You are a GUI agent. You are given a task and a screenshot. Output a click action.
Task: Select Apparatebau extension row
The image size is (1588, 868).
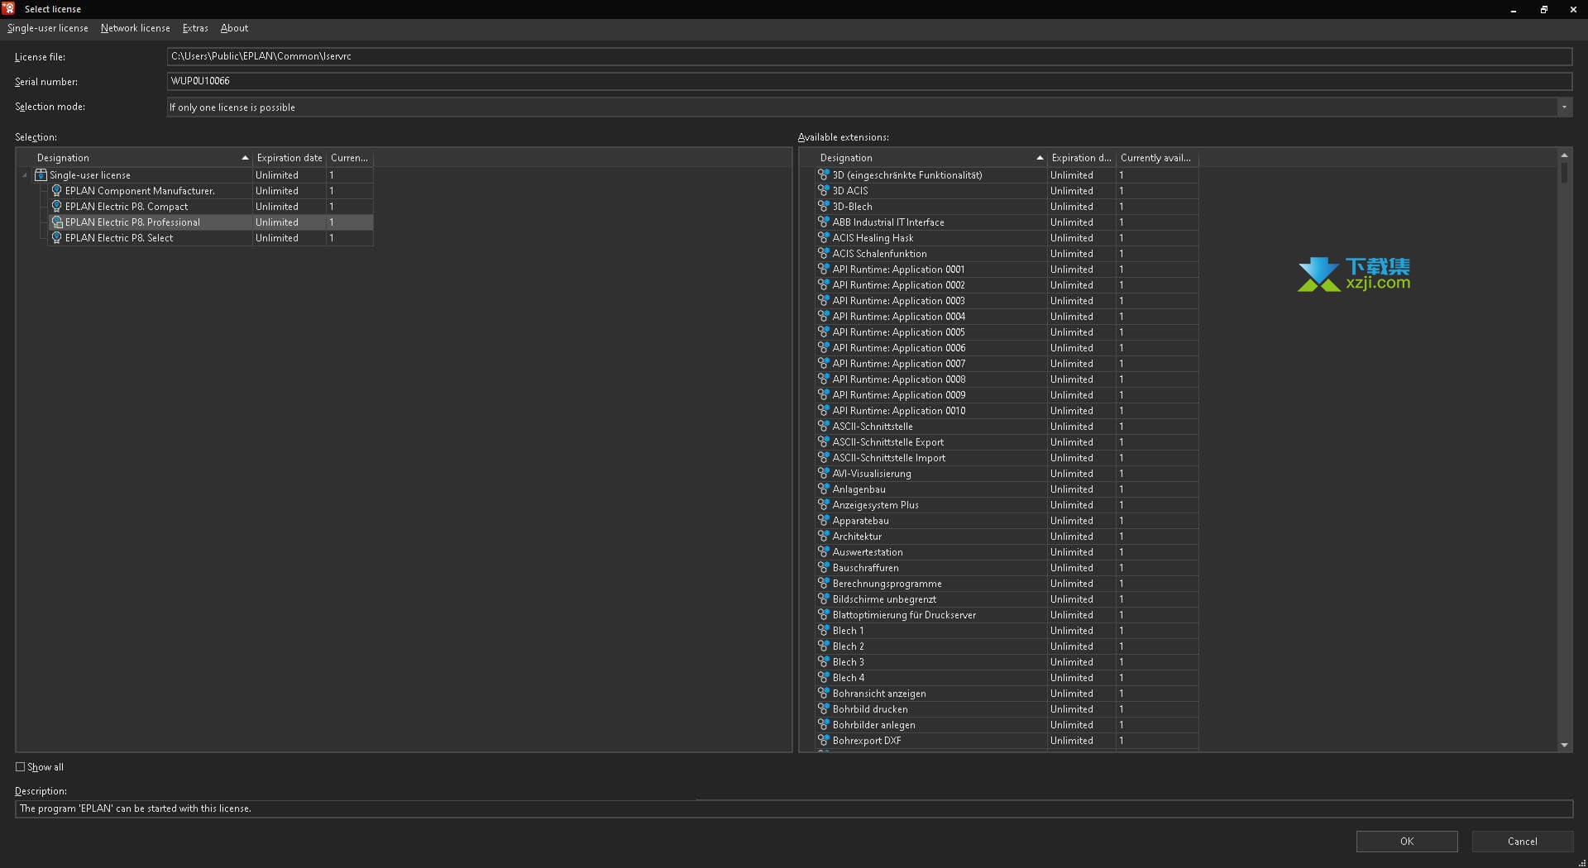1007,521
